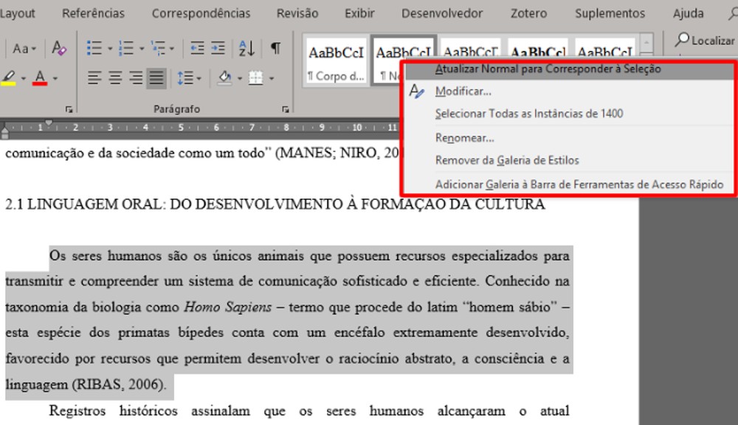Screen dimensions: 738x425
Task: Apply bullet list formatting
Action: (x=94, y=46)
